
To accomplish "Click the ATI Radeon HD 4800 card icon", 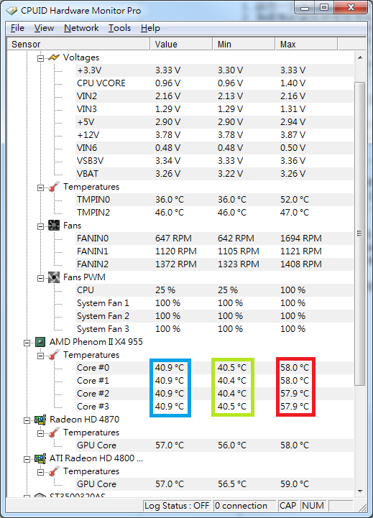I will pos(40,458).
